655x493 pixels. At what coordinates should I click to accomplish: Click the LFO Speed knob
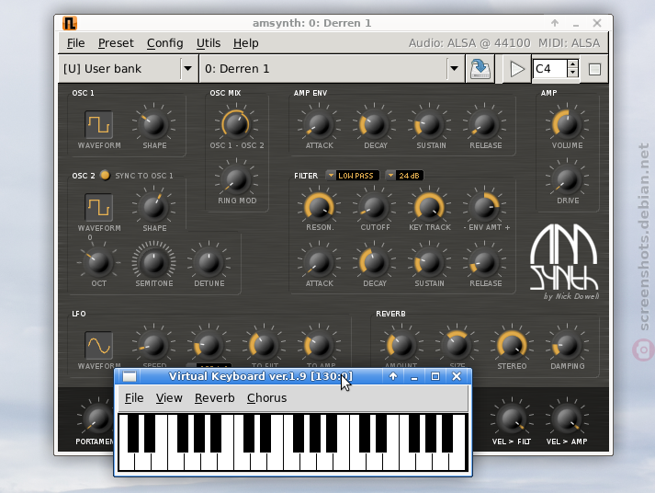pos(154,345)
